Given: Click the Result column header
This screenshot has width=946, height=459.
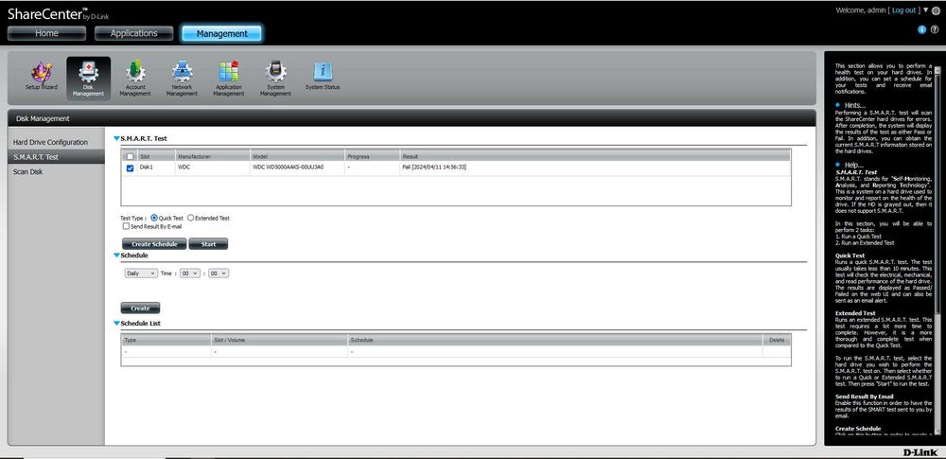Looking at the screenshot, I should point(595,156).
